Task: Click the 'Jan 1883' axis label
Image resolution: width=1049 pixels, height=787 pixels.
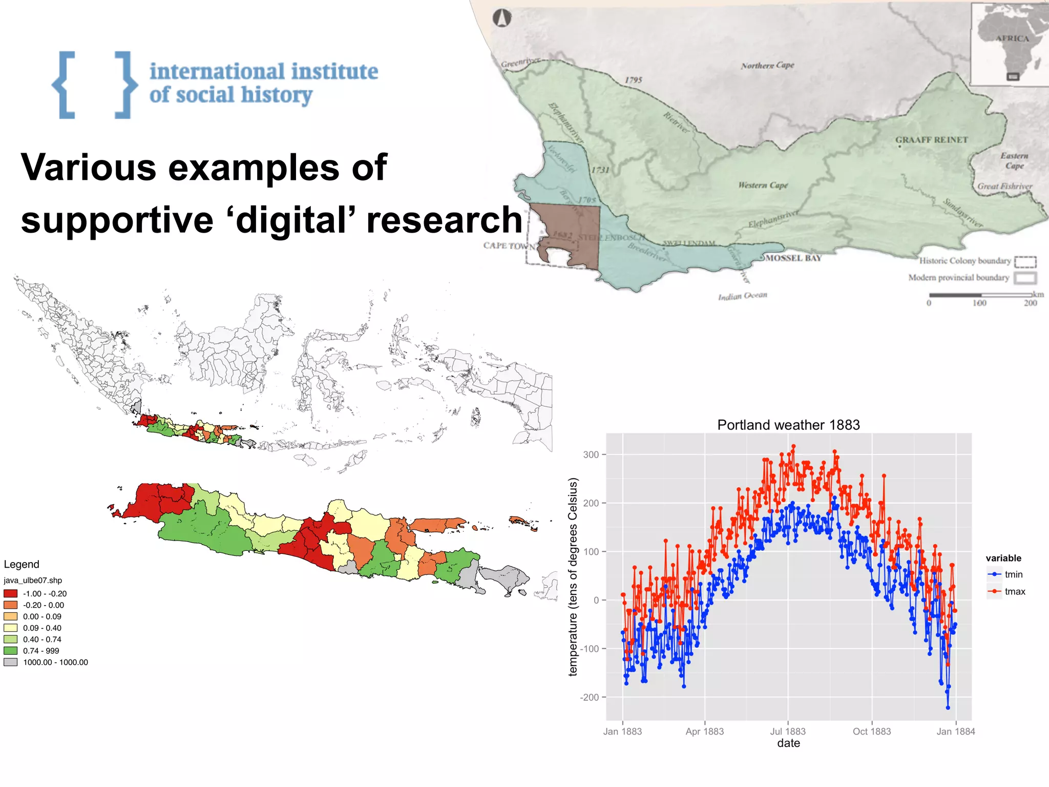Action: click(x=622, y=732)
